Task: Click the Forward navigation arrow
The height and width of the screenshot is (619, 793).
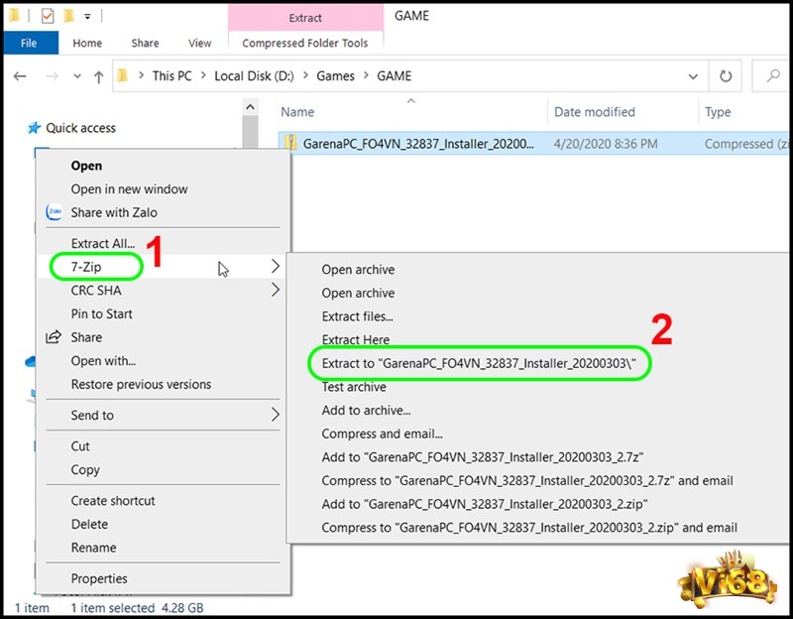Action: pyautogui.click(x=52, y=76)
